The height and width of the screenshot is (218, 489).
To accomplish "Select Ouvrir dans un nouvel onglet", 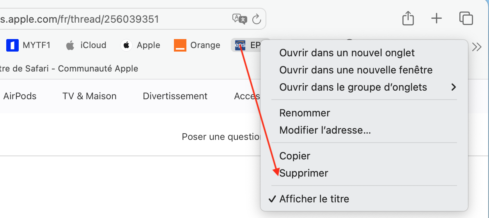I will pos(347,53).
